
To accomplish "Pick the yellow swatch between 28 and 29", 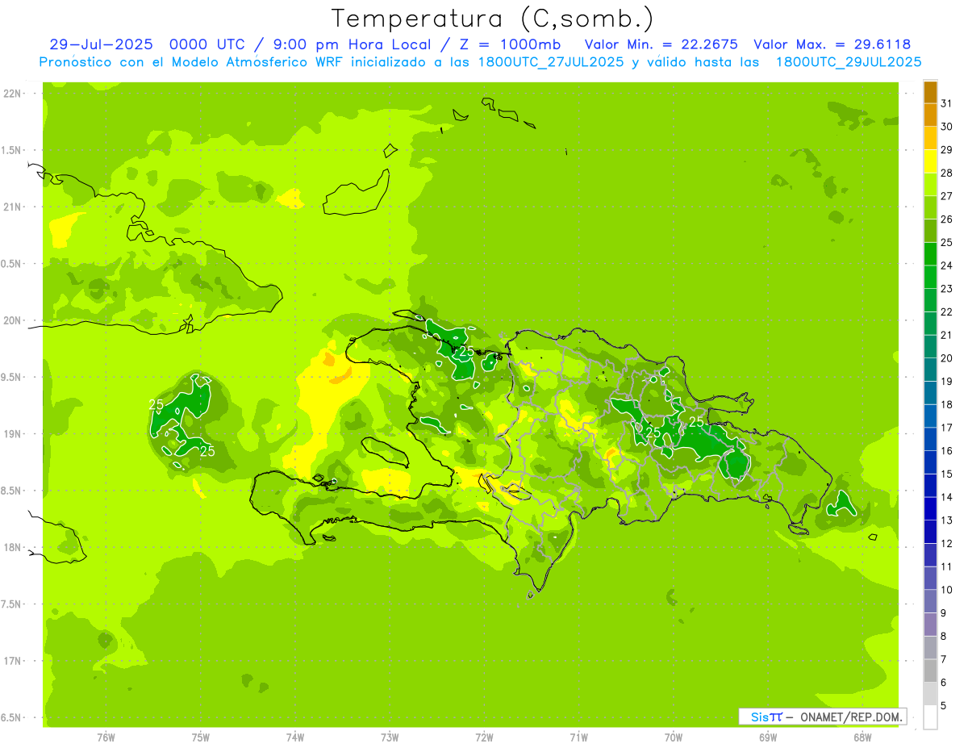I will point(930,161).
